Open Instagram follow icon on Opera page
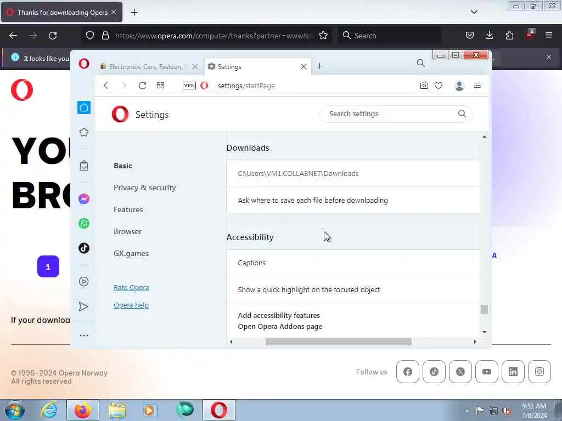 point(539,372)
